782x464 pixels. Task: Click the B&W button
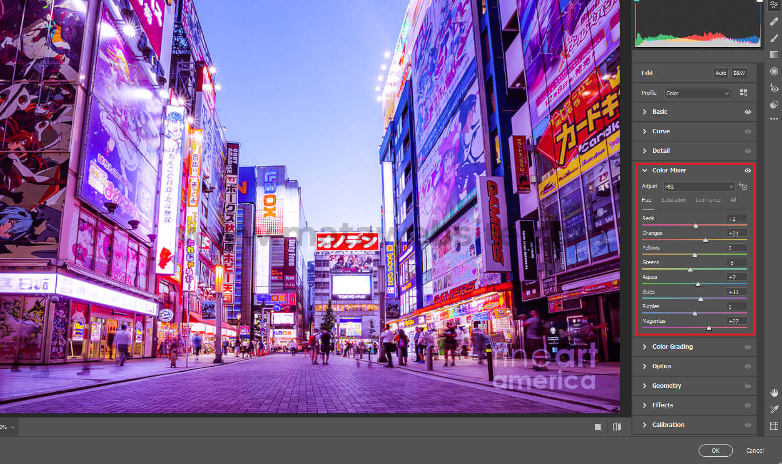[x=739, y=73]
